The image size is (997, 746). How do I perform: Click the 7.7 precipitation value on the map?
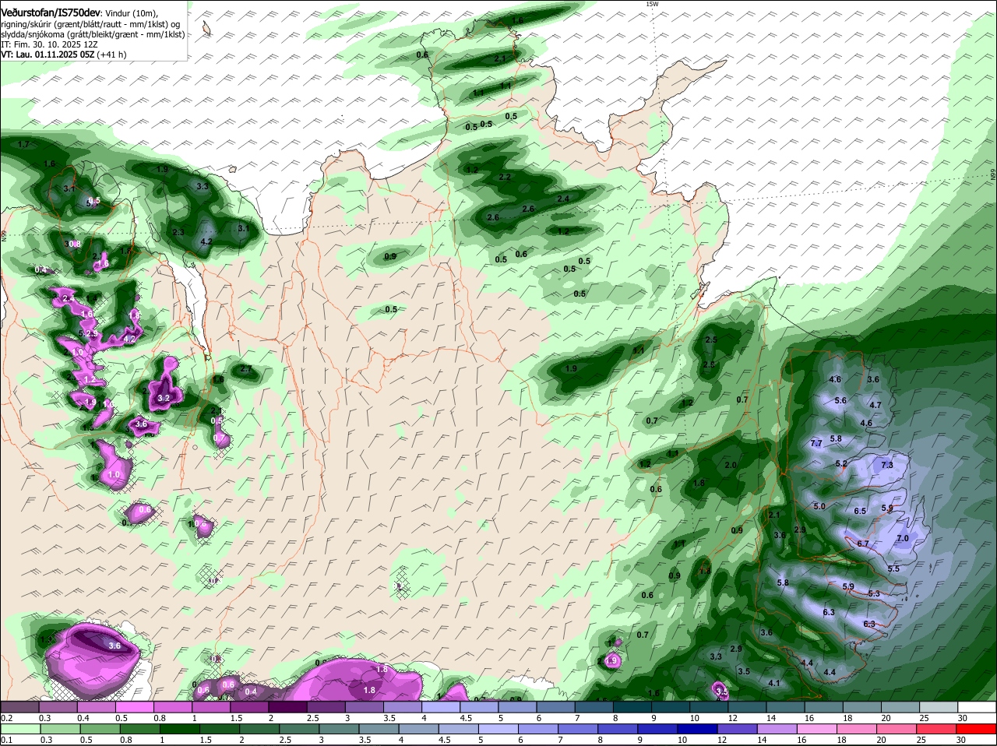click(x=816, y=443)
